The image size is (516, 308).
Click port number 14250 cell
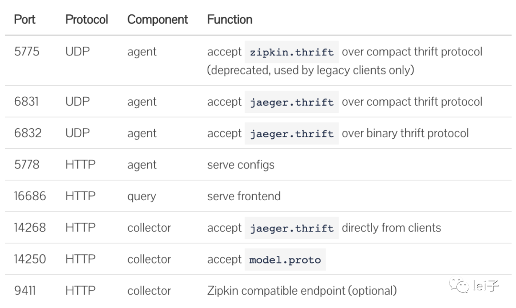30,259
